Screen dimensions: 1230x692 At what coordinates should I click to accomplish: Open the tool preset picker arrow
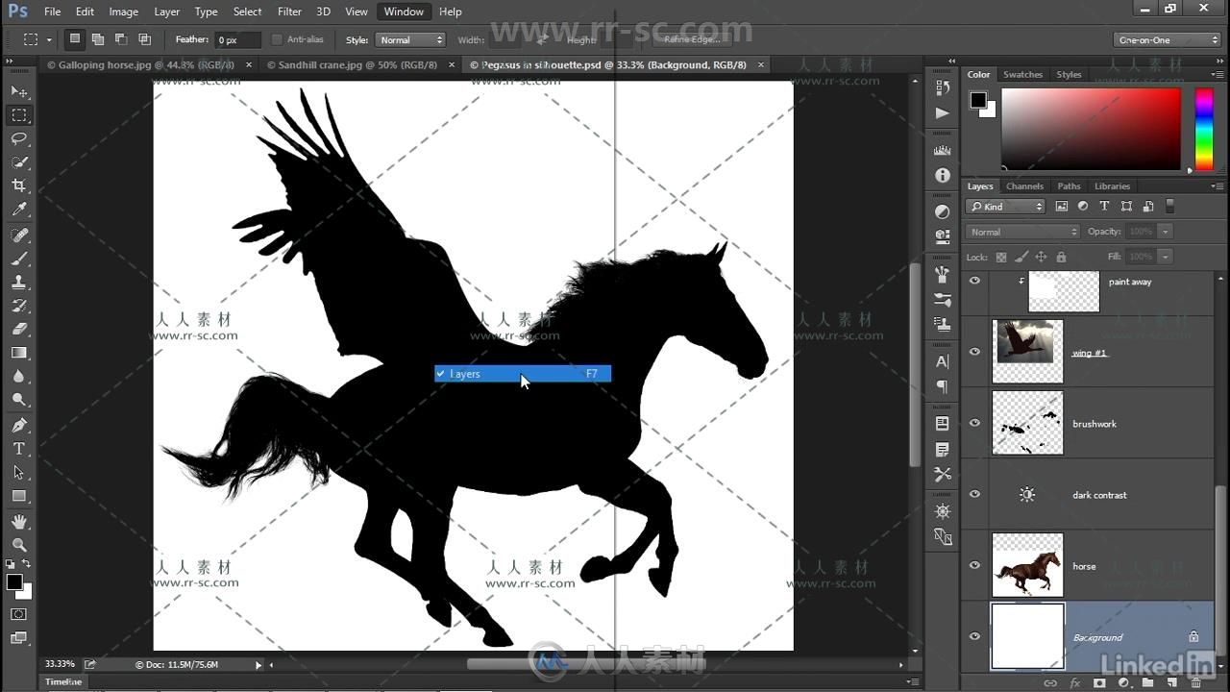click(x=49, y=40)
